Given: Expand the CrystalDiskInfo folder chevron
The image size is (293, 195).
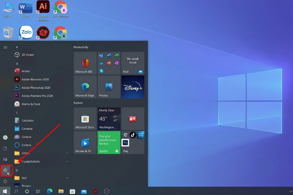Looking at the screenshot, I should [67, 162].
